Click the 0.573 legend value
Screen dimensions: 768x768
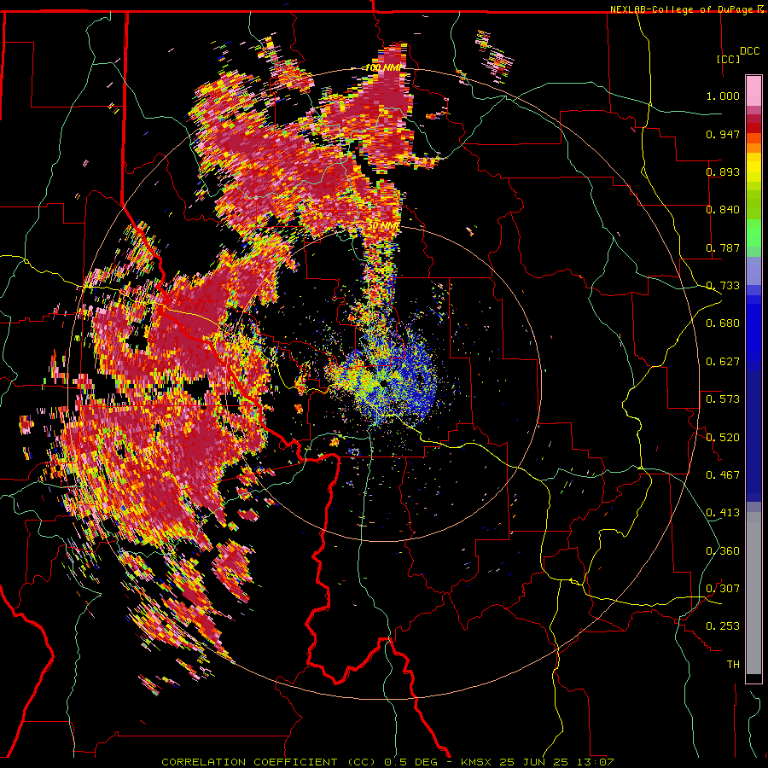coord(723,399)
